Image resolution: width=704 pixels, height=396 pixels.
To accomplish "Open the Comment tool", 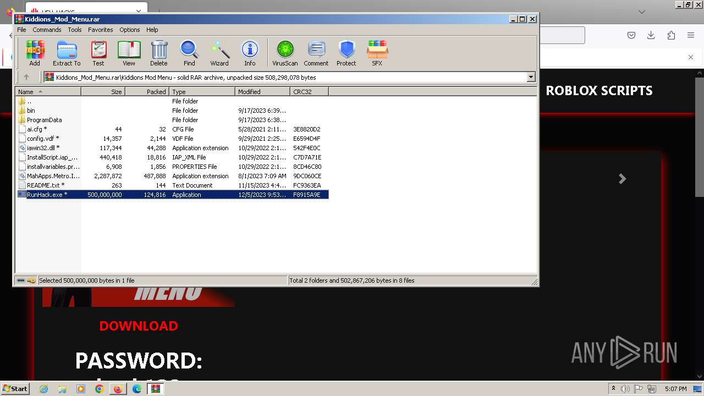I will click(x=316, y=53).
